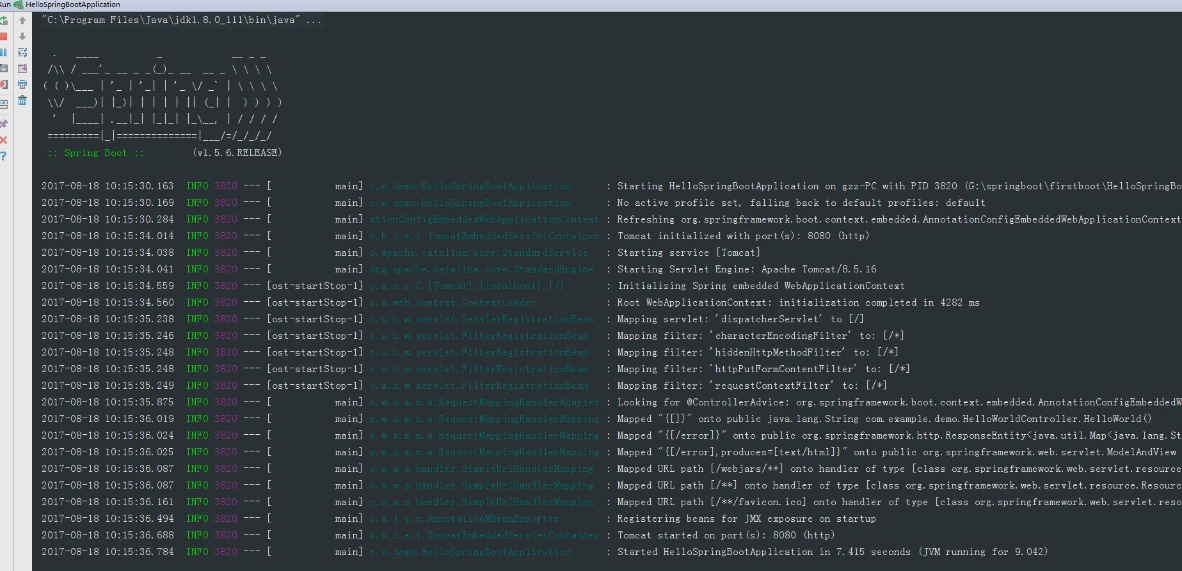
Task: Click the 'Mapped "{[/error]}" onto public' ResponseEntity line
Action: pos(899,435)
